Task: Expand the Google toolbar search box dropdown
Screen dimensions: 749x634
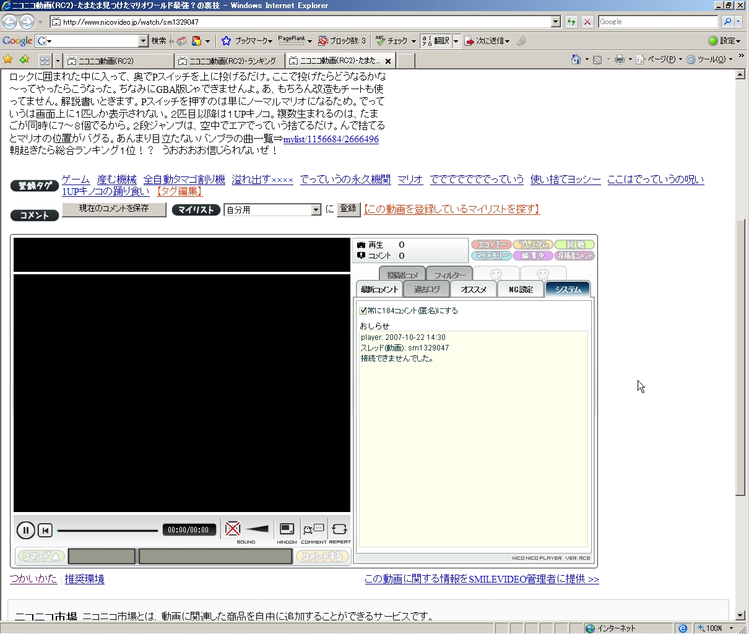Action: (143, 41)
